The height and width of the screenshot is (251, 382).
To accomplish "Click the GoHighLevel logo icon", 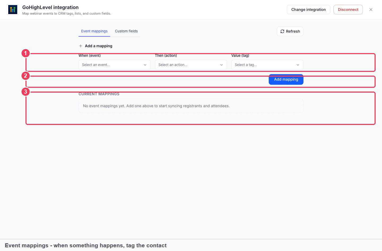I will click(x=13, y=10).
